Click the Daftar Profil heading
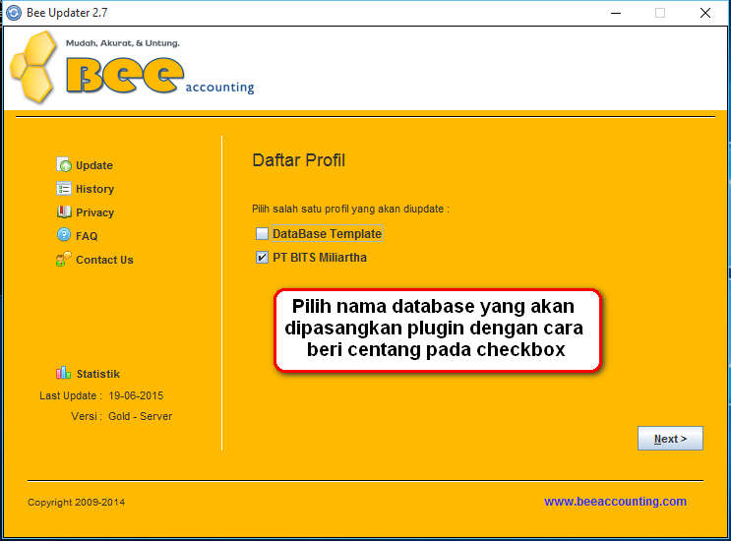731x541 pixels. click(x=298, y=160)
